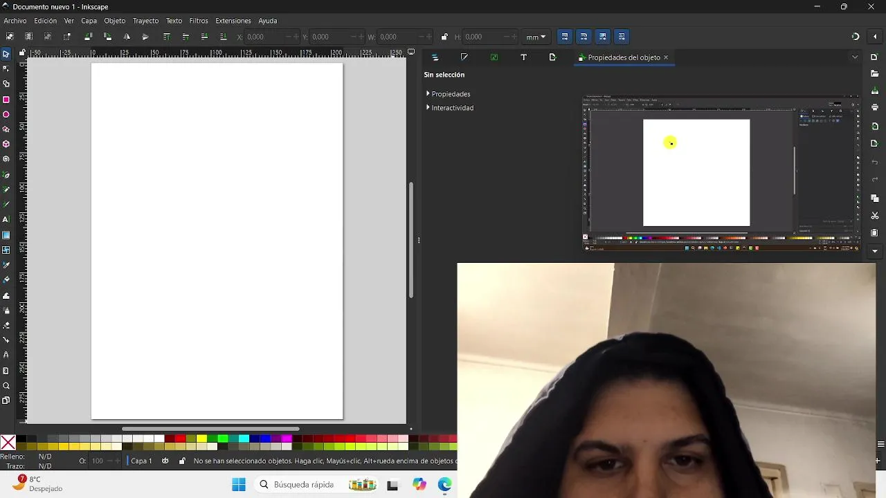The height and width of the screenshot is (498, 886).
Task: Toggle move patterns with object
Action: click(x=622, y=37)
